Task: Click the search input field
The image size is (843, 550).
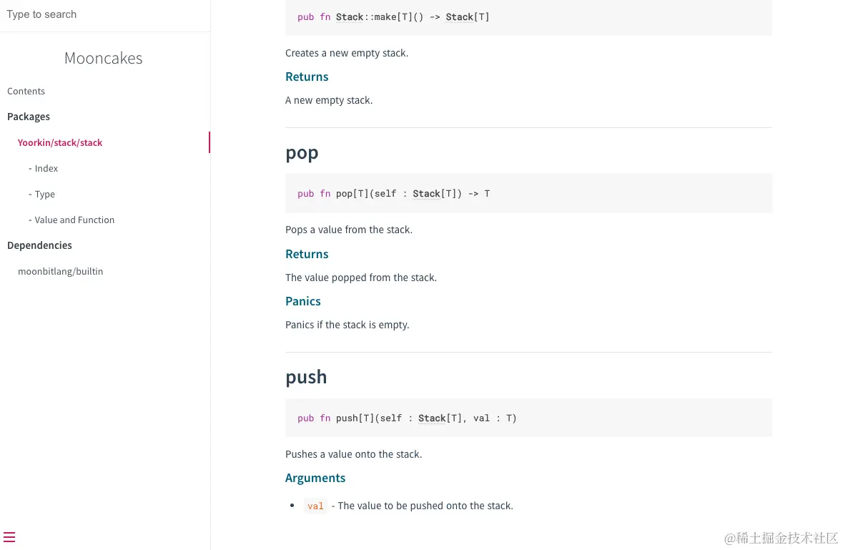Action: pos(105,14)
